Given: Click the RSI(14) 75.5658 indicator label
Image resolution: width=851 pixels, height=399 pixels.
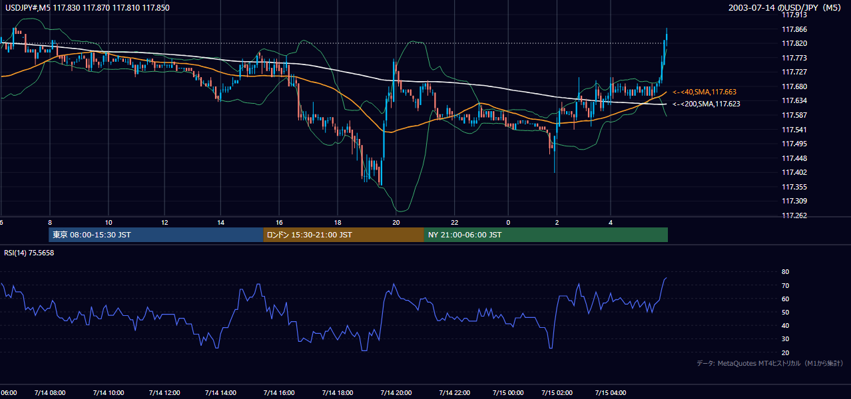Looking at the screenshot, I should (29, 253).
